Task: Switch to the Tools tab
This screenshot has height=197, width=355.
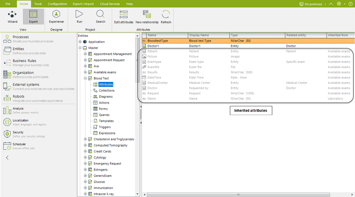Action: coord(38,4)
